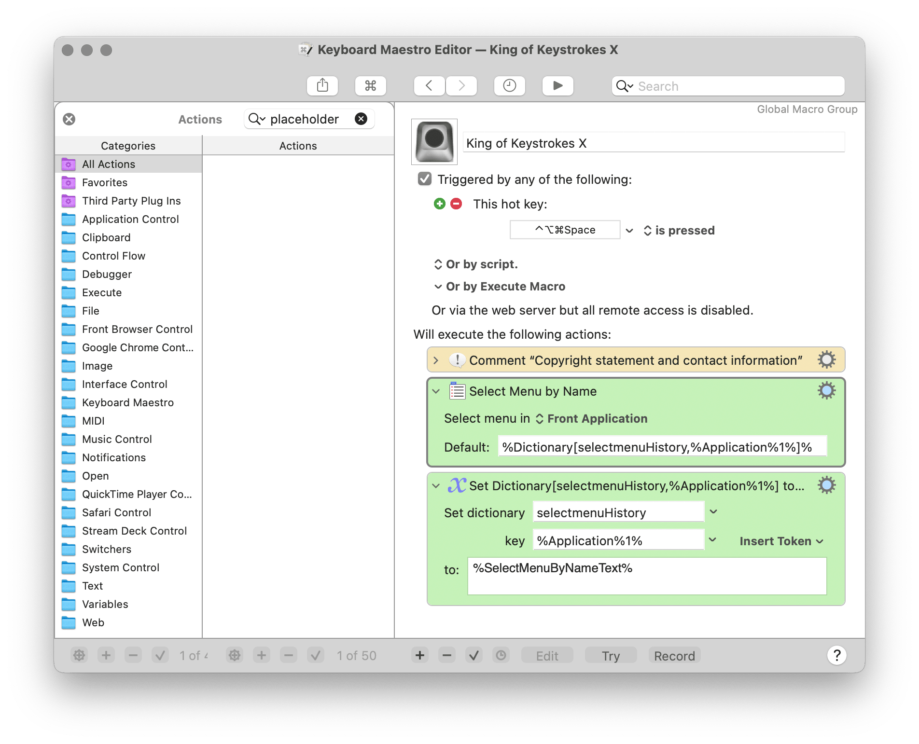
Task: Click the %SelectMenuByNameText% to field
Action: 647,576
